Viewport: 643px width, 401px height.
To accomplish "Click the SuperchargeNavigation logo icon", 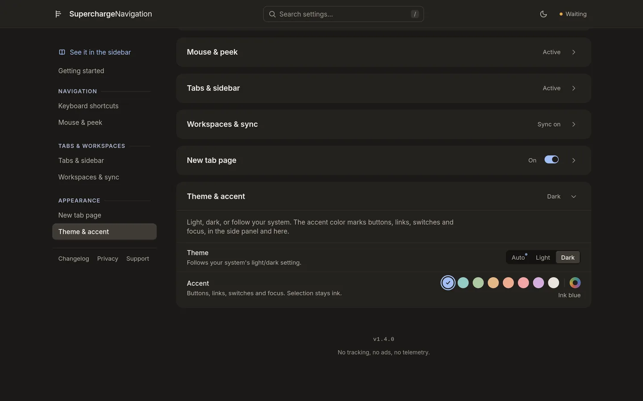I will (x=58, y=14).
